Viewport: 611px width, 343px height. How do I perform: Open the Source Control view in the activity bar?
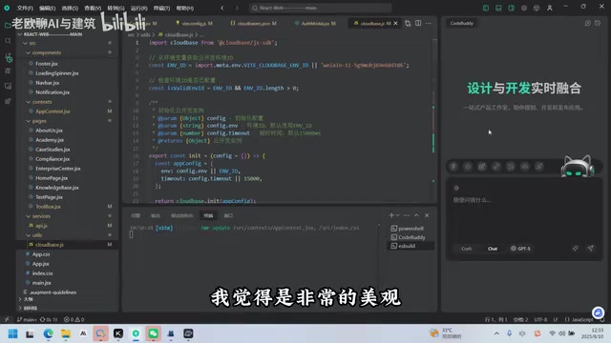[x=9, y=58]
